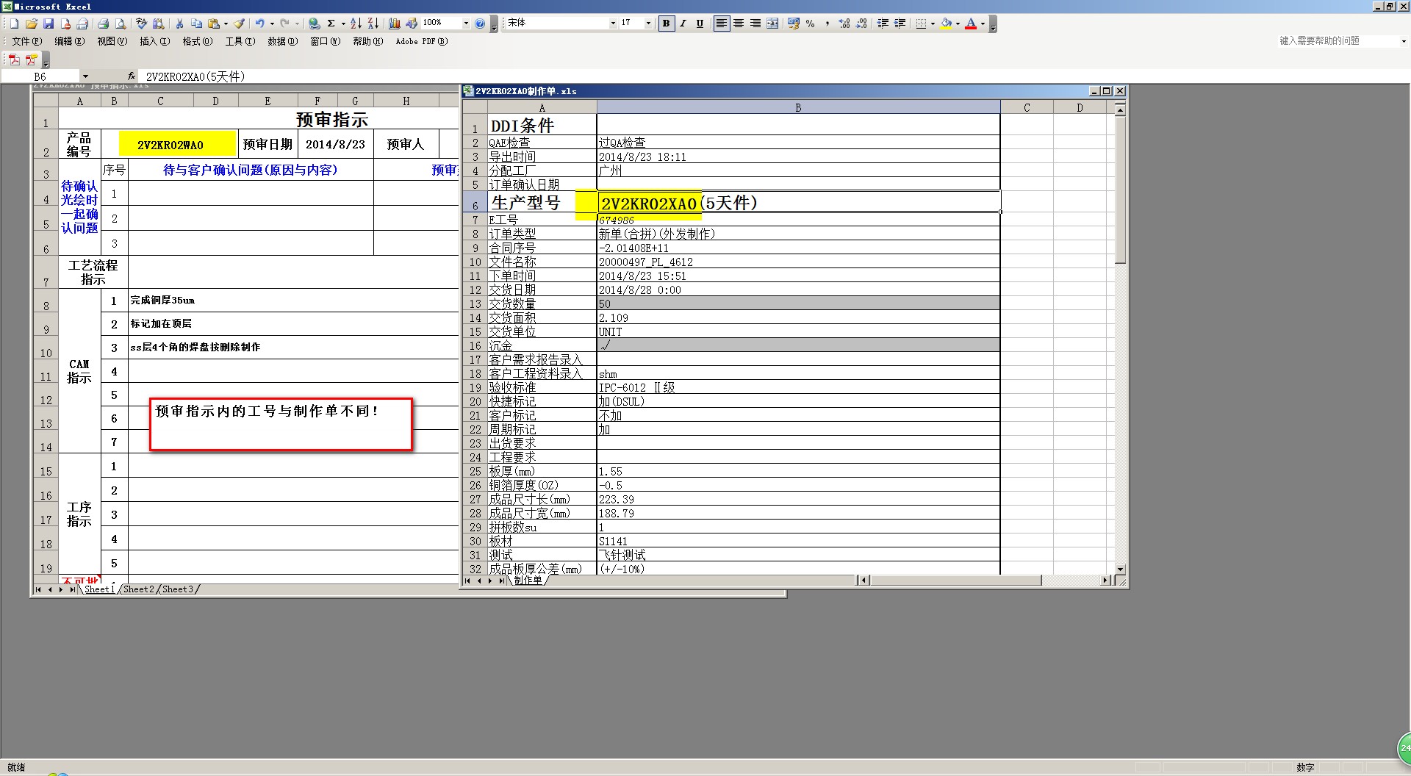
Task: Decrease the cell indent
Action: tap(883, 24)
